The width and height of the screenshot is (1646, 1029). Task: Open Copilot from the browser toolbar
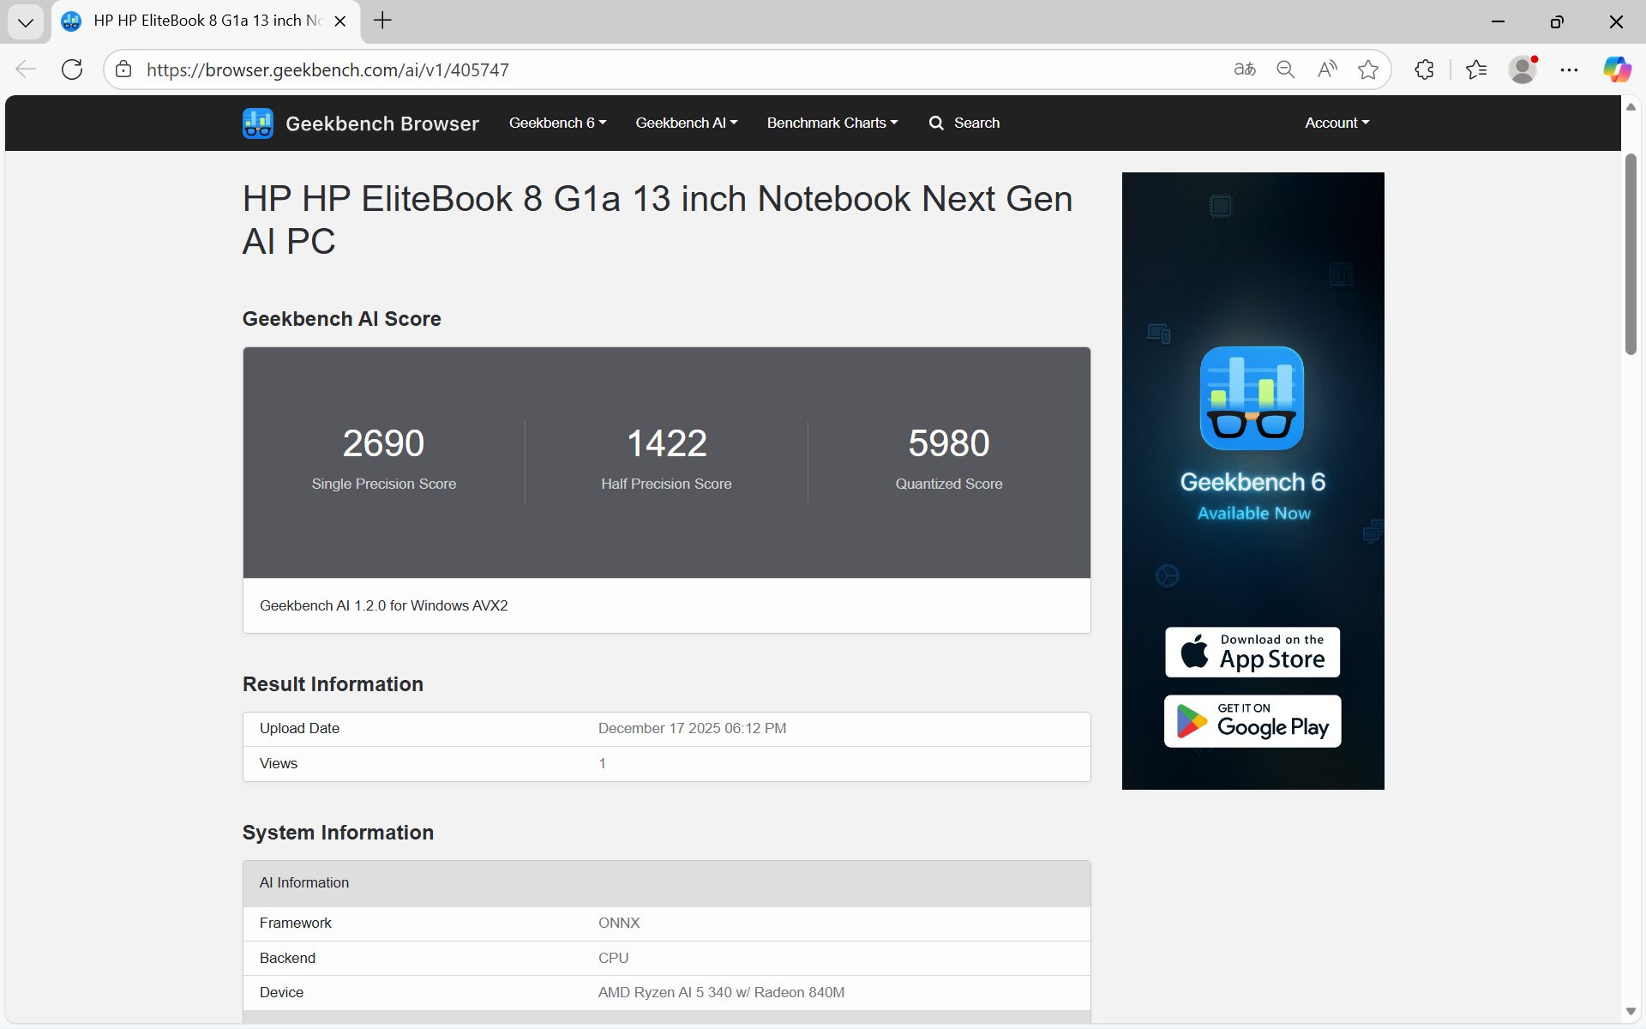click(x=1617, y=69)
